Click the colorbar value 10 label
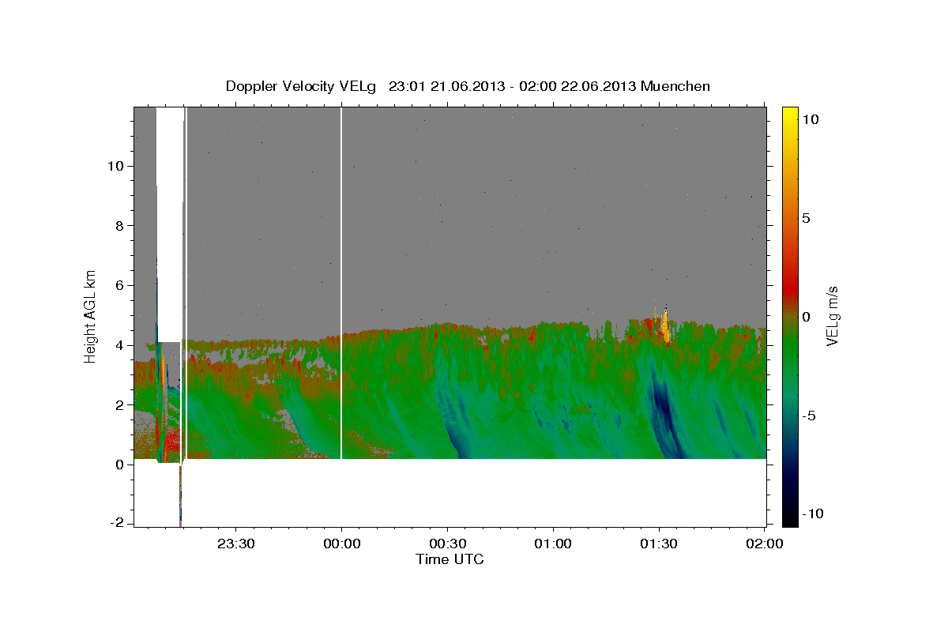Image resolution: width=948 pixels, height=632 pixels. [x=810, y=119]
